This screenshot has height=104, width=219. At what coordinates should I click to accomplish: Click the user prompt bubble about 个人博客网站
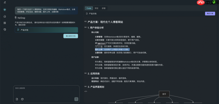coord(46,11)
